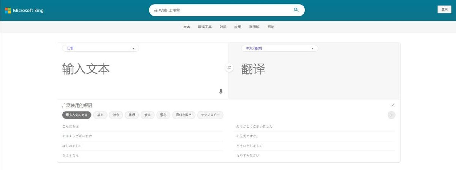Click the phrase おはようございます
The height and width of the screenshot is (170, 456).
(x=77, y=136)
